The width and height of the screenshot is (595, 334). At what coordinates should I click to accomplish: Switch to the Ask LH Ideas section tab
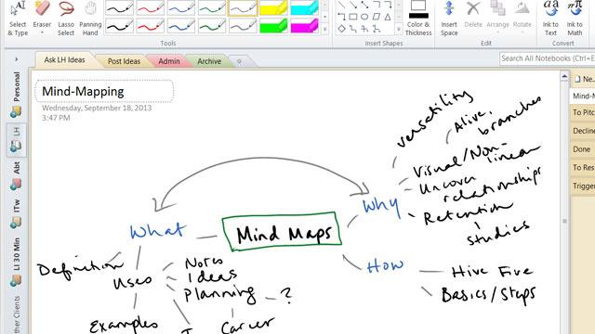pos(64,59)
